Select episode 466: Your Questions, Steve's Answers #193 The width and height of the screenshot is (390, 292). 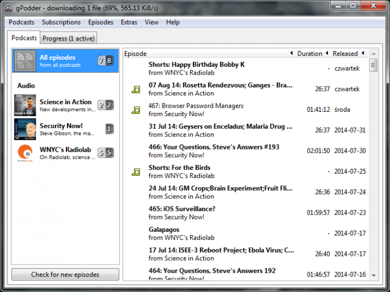(246, 151)
